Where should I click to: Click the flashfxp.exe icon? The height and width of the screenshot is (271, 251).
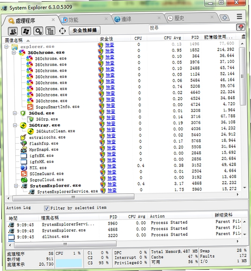point(24,143)
